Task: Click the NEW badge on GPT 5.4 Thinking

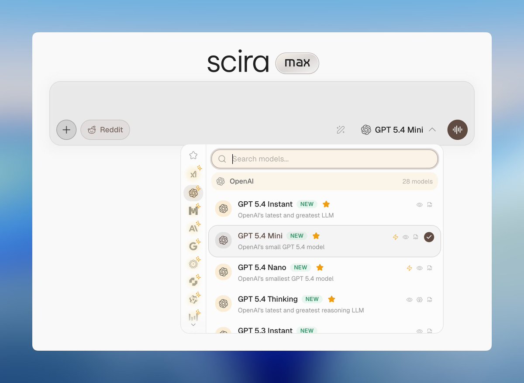Action: coord(312,299)
